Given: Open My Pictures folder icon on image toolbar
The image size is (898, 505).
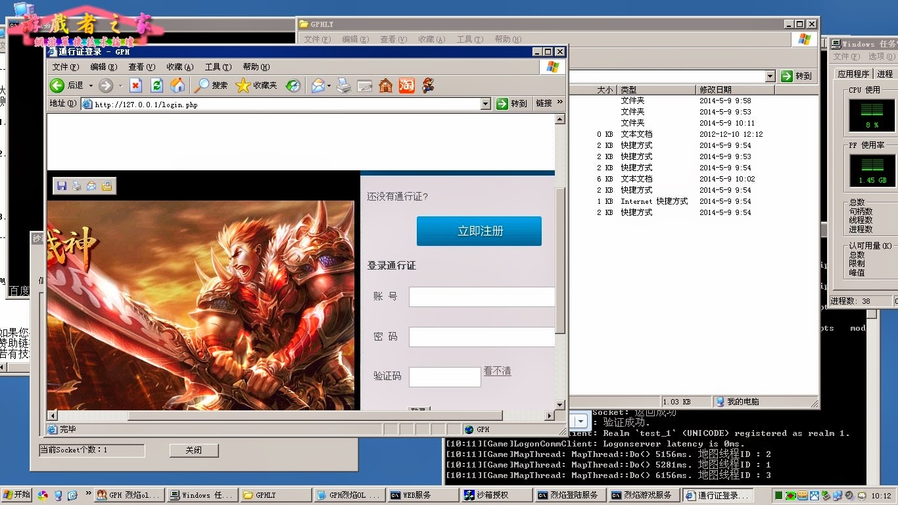Looking at the screenshot, I should [106, 186].
